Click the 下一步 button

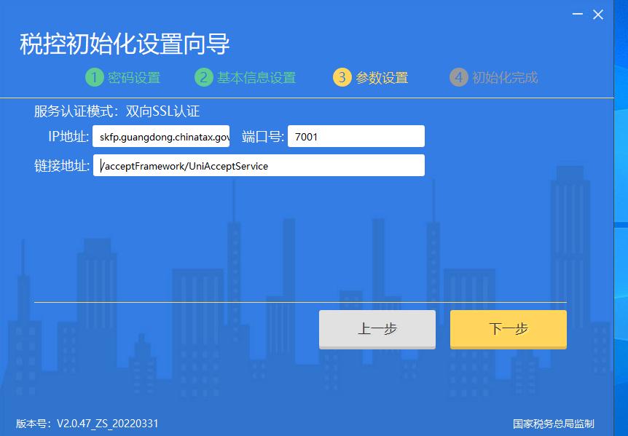click(x=508, y=329)
